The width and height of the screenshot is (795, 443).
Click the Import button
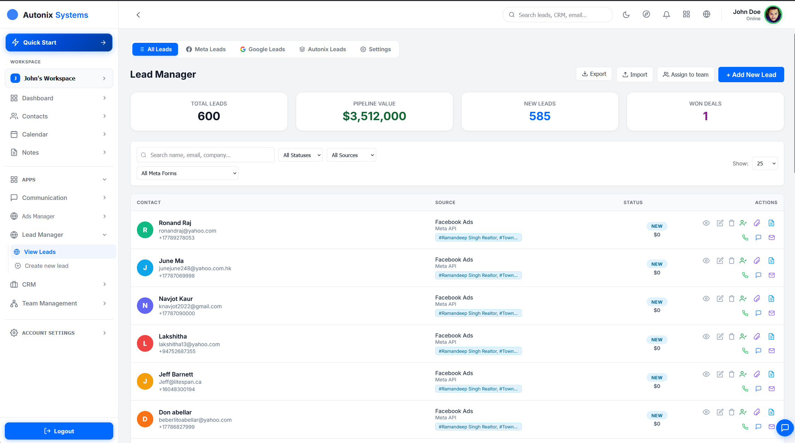coord(635,75)
